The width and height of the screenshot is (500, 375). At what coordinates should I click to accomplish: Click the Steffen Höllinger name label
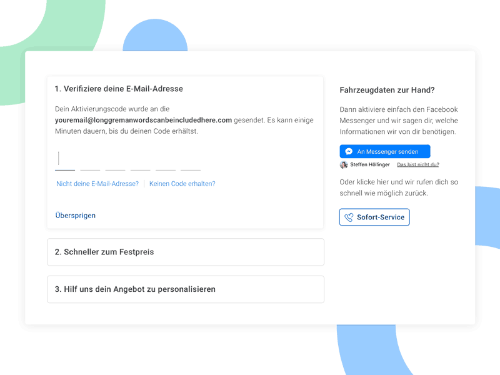[370, 165]
